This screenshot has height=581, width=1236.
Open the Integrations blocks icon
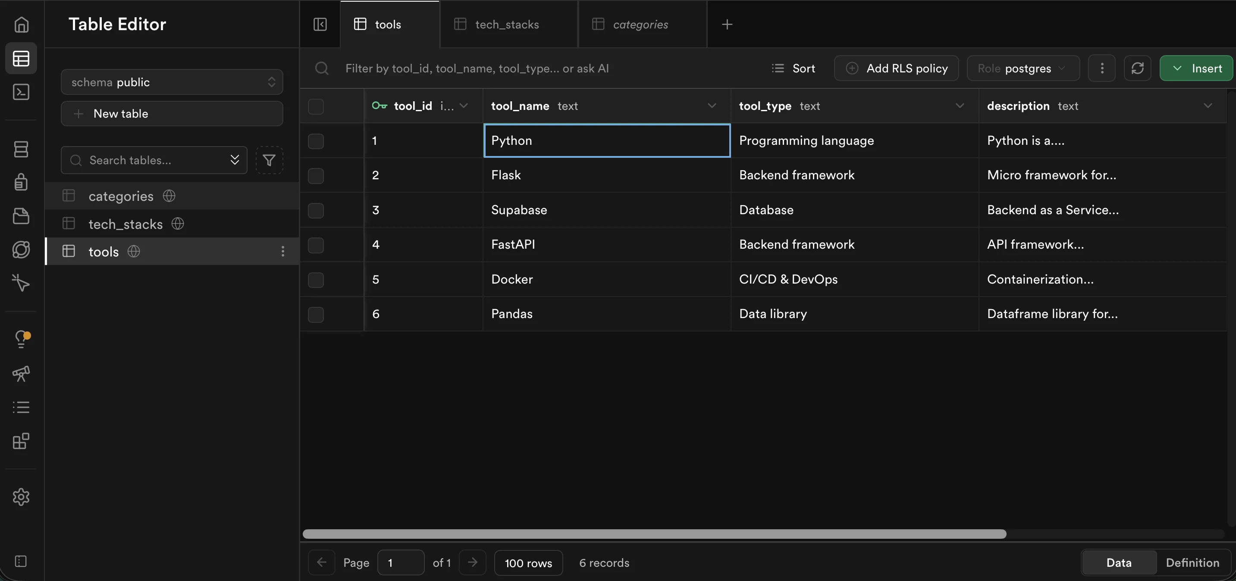pyautogui.click(x=21, y=441)
